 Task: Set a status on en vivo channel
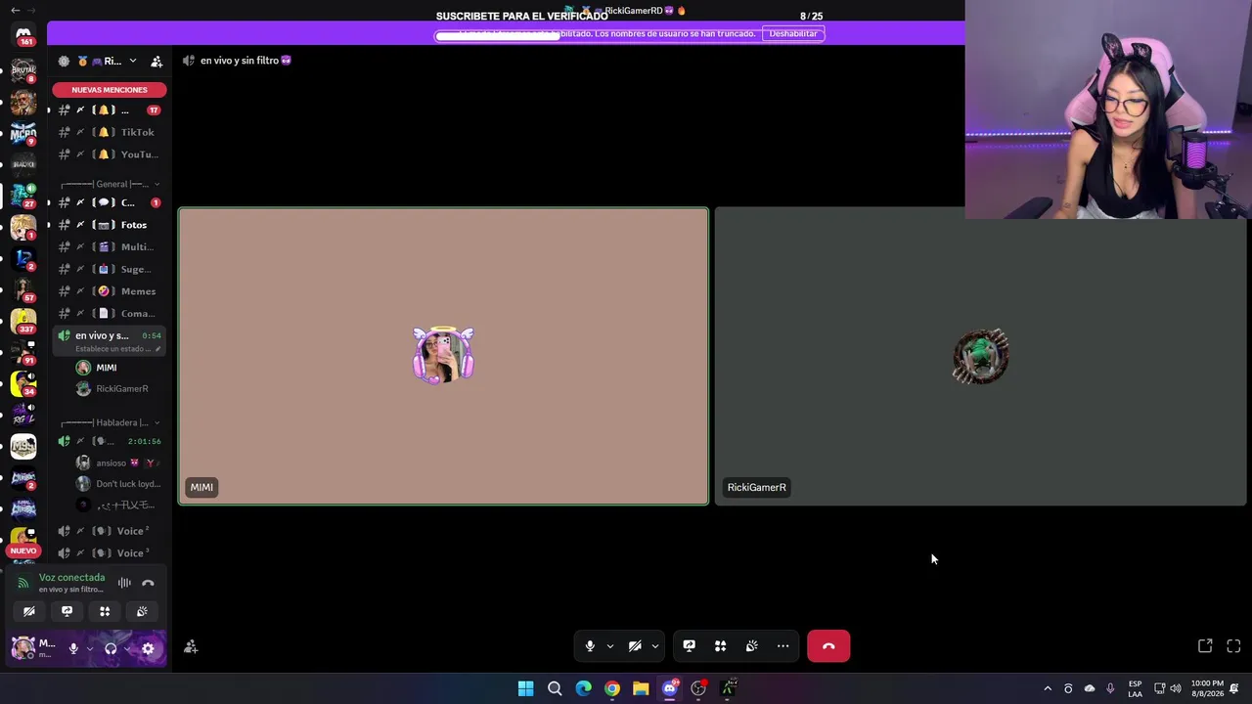pyautogui.click(x=118, y=349)
